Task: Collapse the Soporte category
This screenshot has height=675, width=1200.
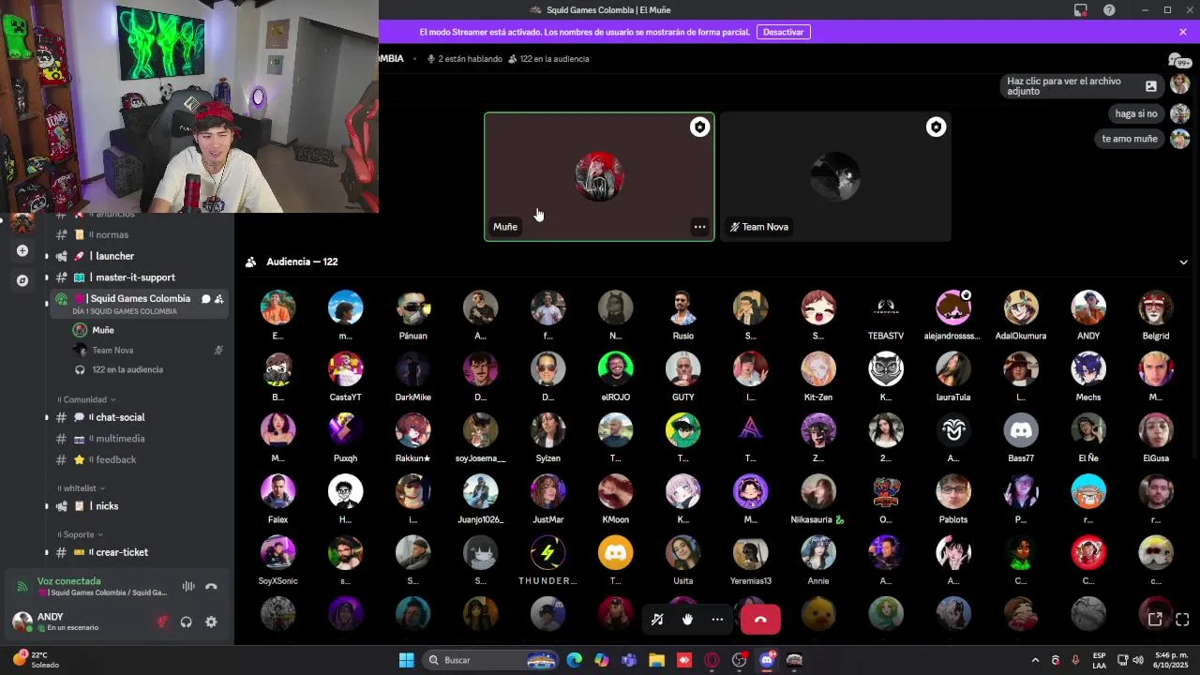Action: pos(80,534)
